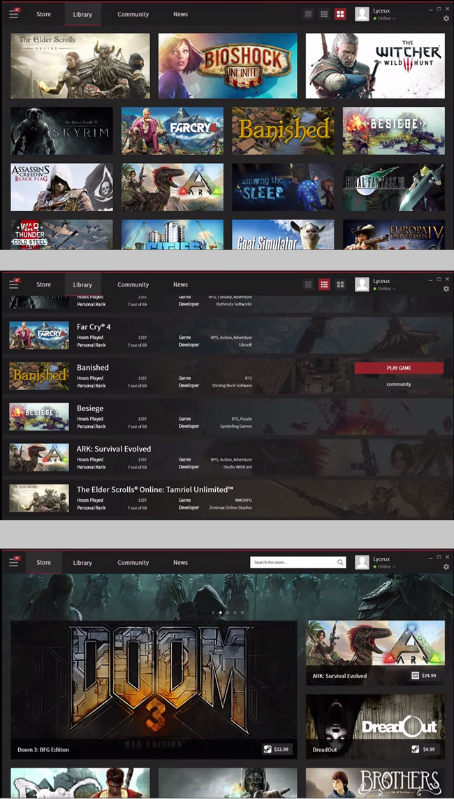The height and width of the screenshot is (799, 454).
Task: Open the community link under PLAY GAME
Action: 399,384
